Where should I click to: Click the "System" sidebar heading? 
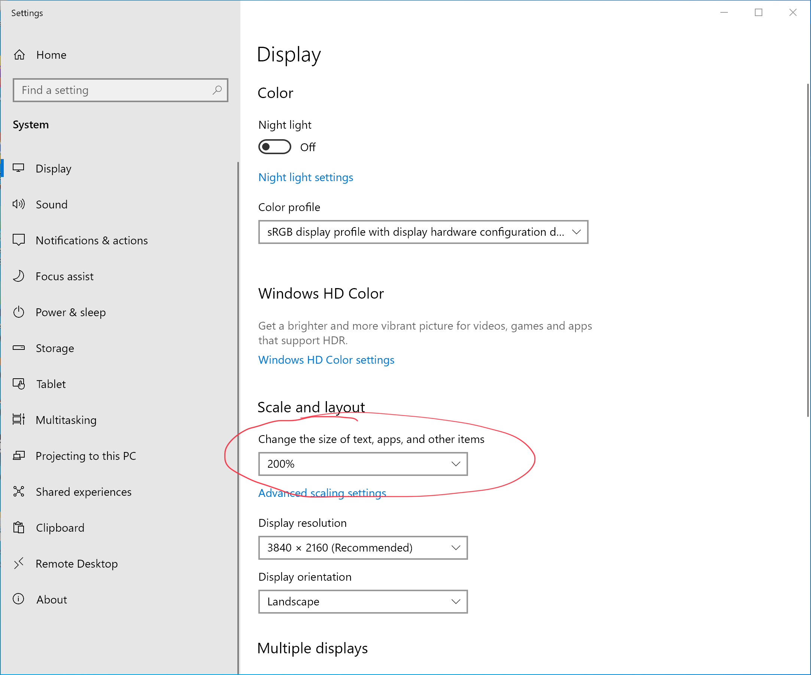coord(31,125)
